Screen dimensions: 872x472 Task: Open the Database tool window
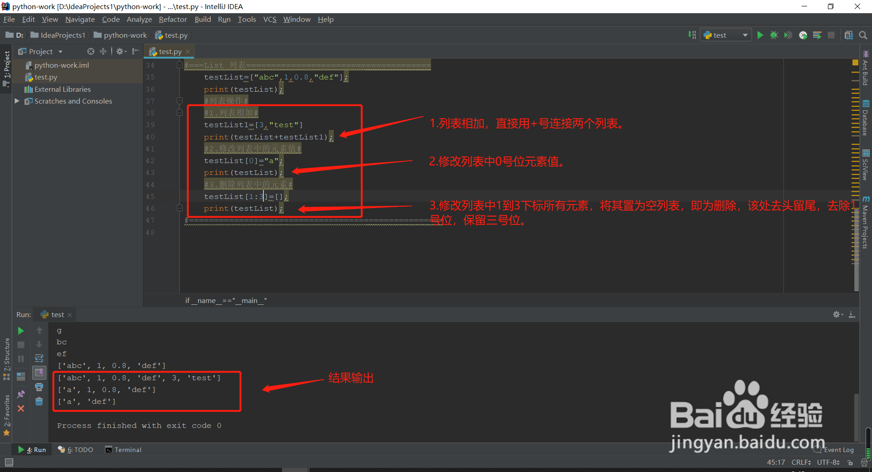[866, 118]
